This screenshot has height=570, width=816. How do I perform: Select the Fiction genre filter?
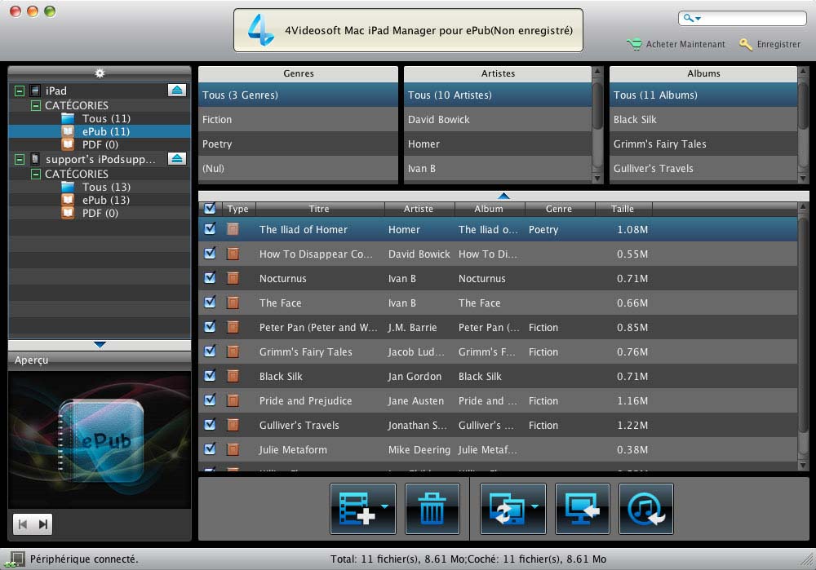pos(217,119)
